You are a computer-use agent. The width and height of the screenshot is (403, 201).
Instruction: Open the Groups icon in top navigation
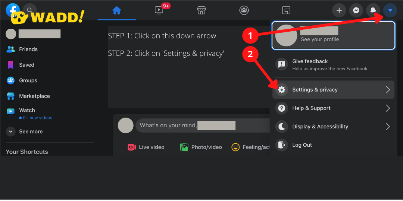(244, 10)
